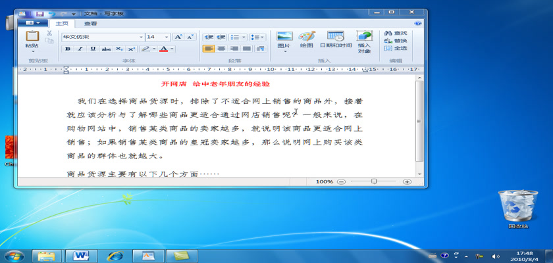553x263 pixels.
Task: Click the zoom slider handle in status bar
Action: point(374,181)
